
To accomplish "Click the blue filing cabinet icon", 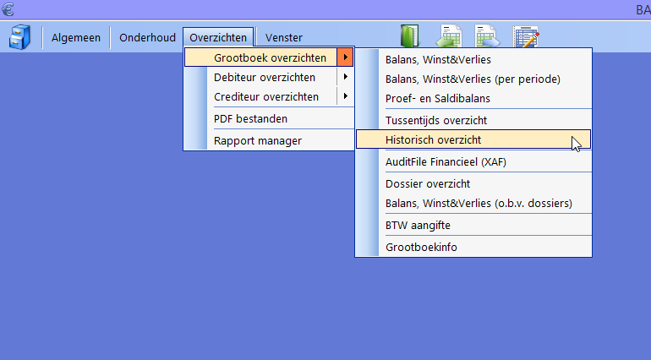I will (x=20, y=37).
